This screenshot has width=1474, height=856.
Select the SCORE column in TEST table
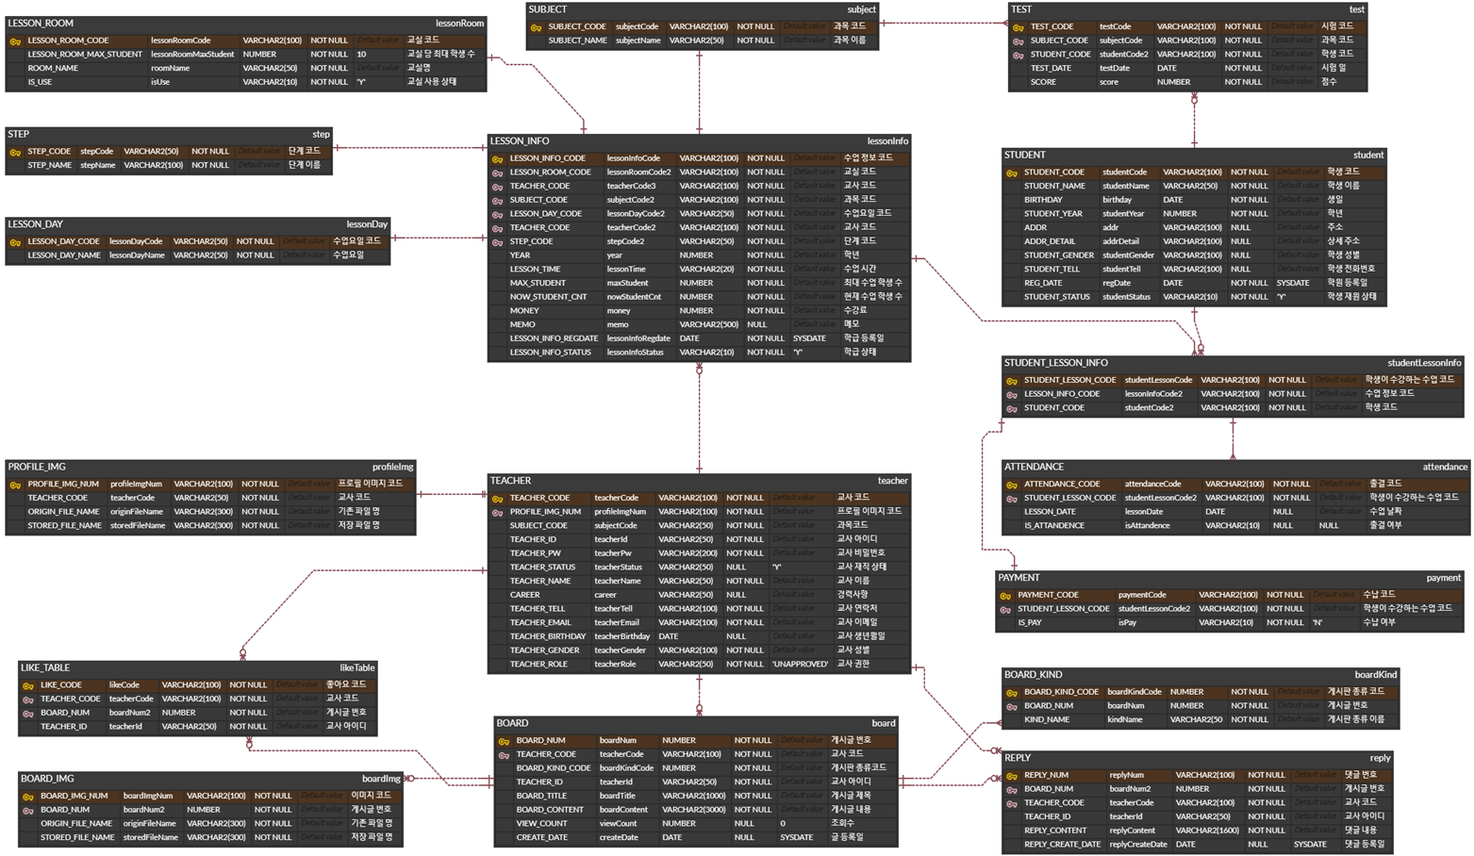pos(1187,83)
